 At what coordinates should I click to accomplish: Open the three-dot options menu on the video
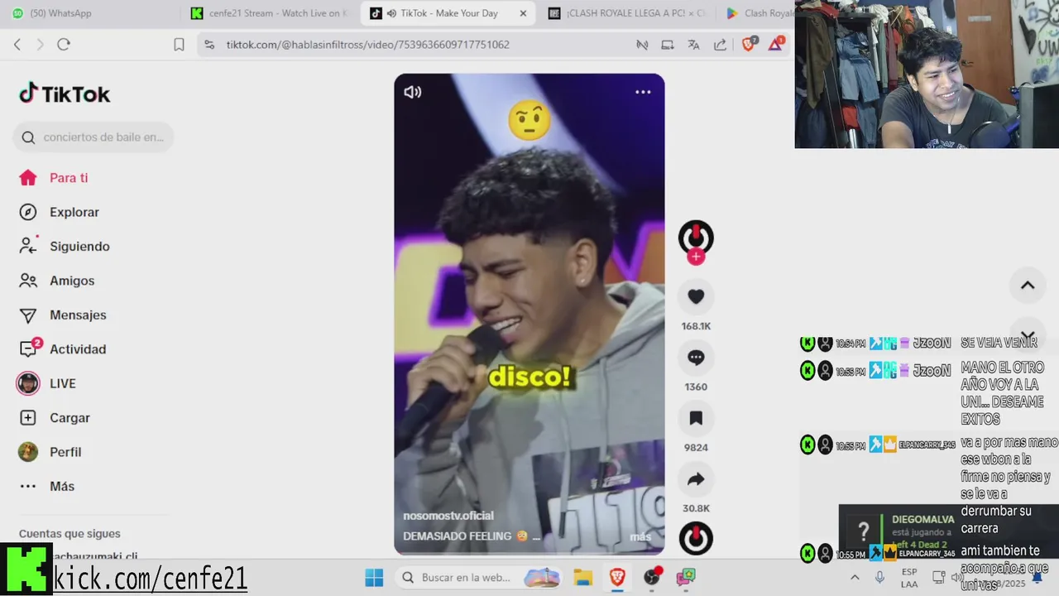(643, 92)
